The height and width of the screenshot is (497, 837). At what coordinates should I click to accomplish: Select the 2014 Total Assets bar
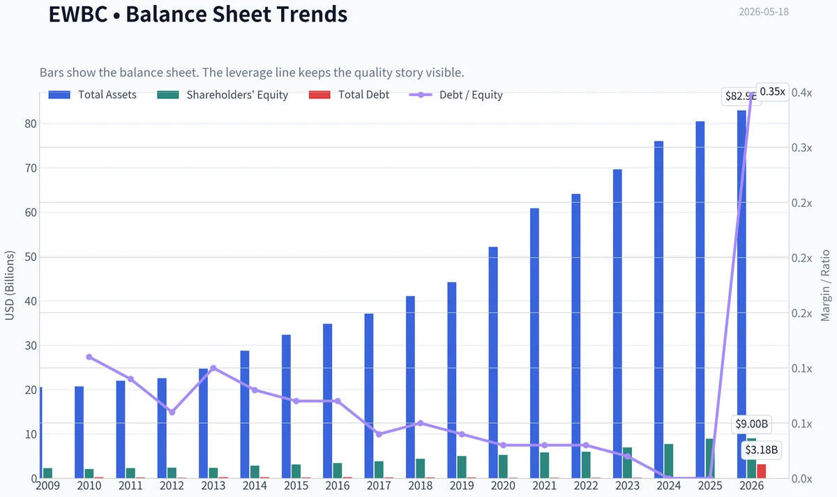click(245, 414)
